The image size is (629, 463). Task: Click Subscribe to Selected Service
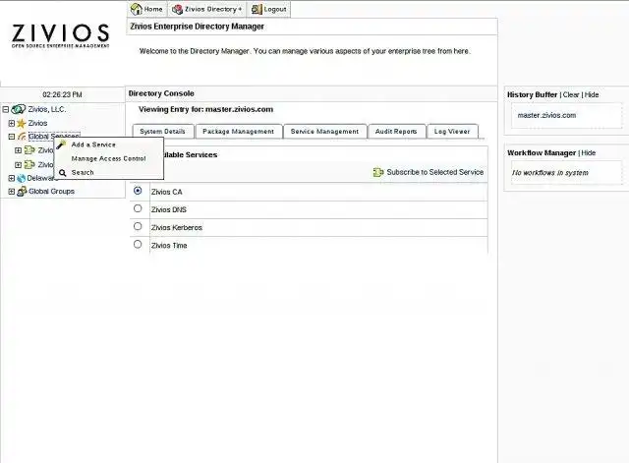click(434, 172)
